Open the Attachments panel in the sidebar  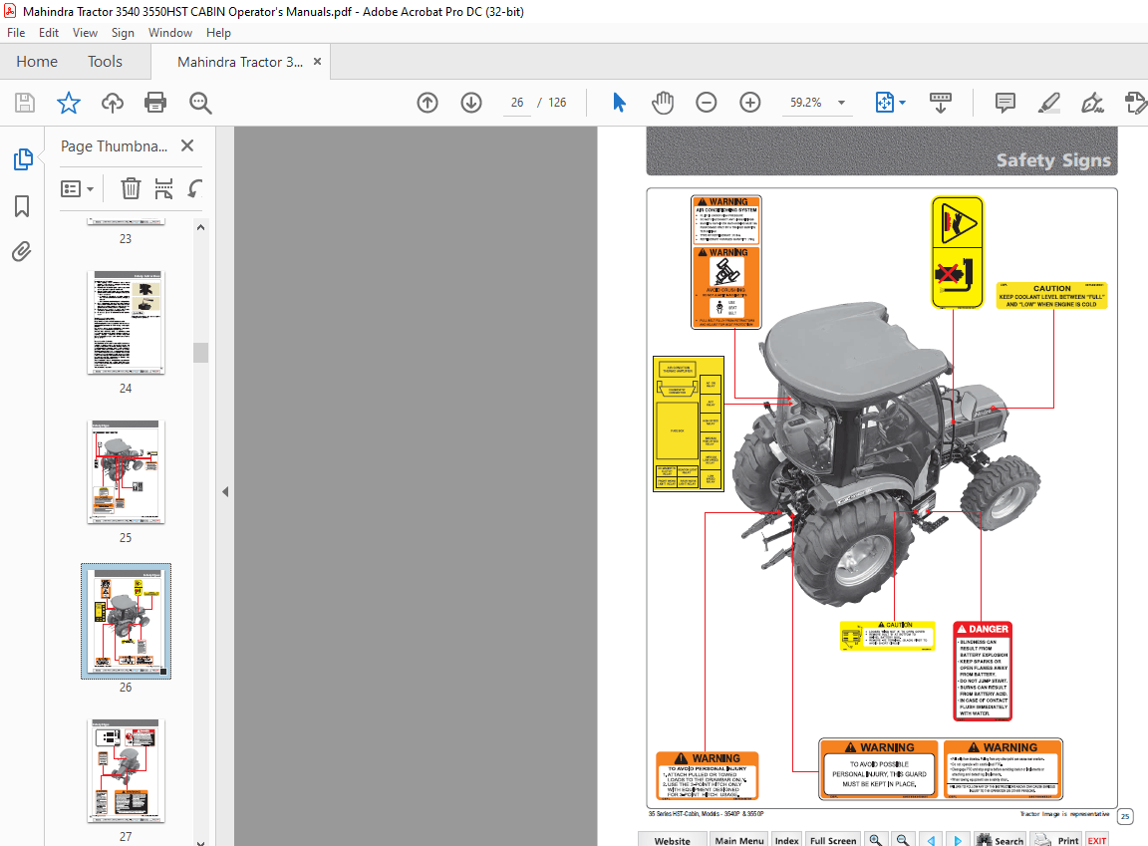22,251
